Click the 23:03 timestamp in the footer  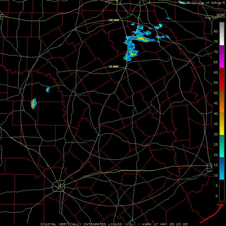coord(182,224)
